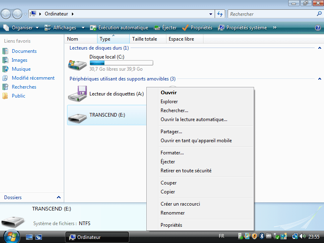Expand the Dossiers panel chevron
Viewport: 324px width, 243px height.
[x=59, y=197]
